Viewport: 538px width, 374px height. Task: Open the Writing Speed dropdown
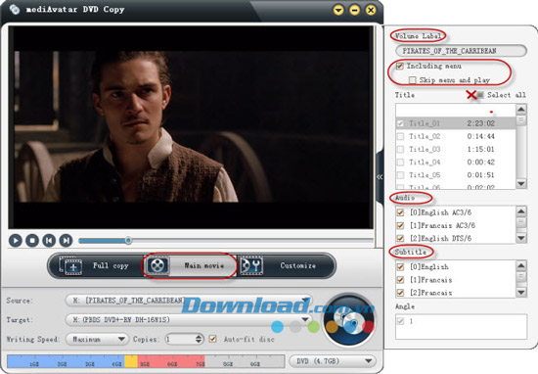[x=97, y=340]
